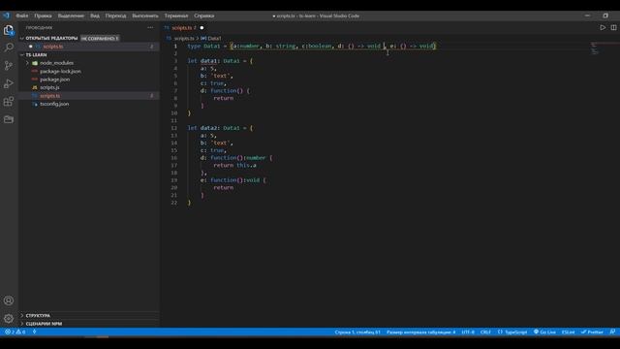Screen dimensions: 620x349
Task: Open the Переход menu
Action: point(115,16)
